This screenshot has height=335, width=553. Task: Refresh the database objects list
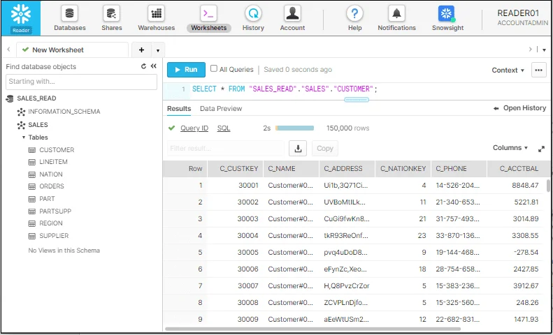coord(143,66)
